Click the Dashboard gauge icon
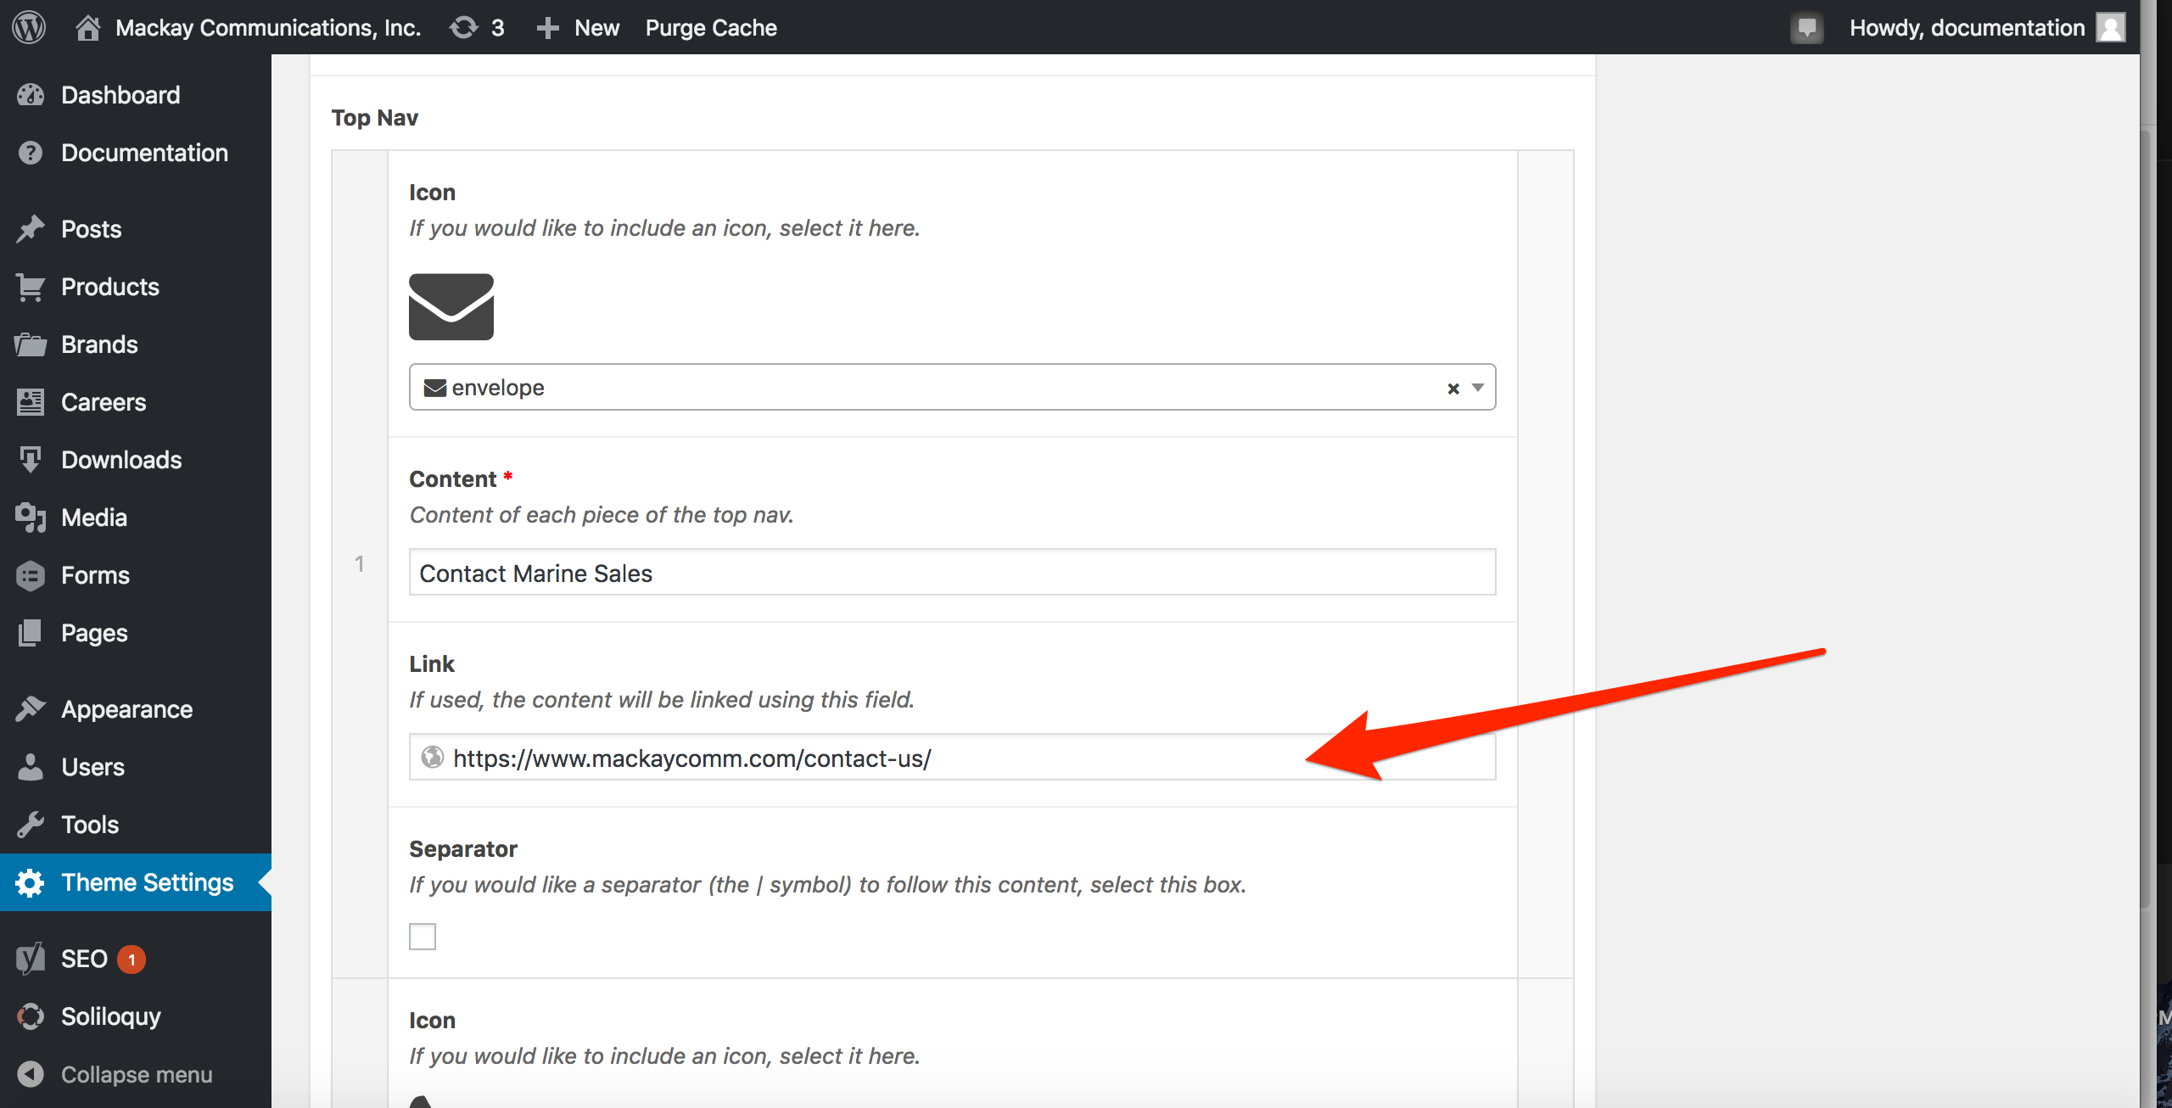This screenshot has width=2172, height=1108. (x=31, y=95)
